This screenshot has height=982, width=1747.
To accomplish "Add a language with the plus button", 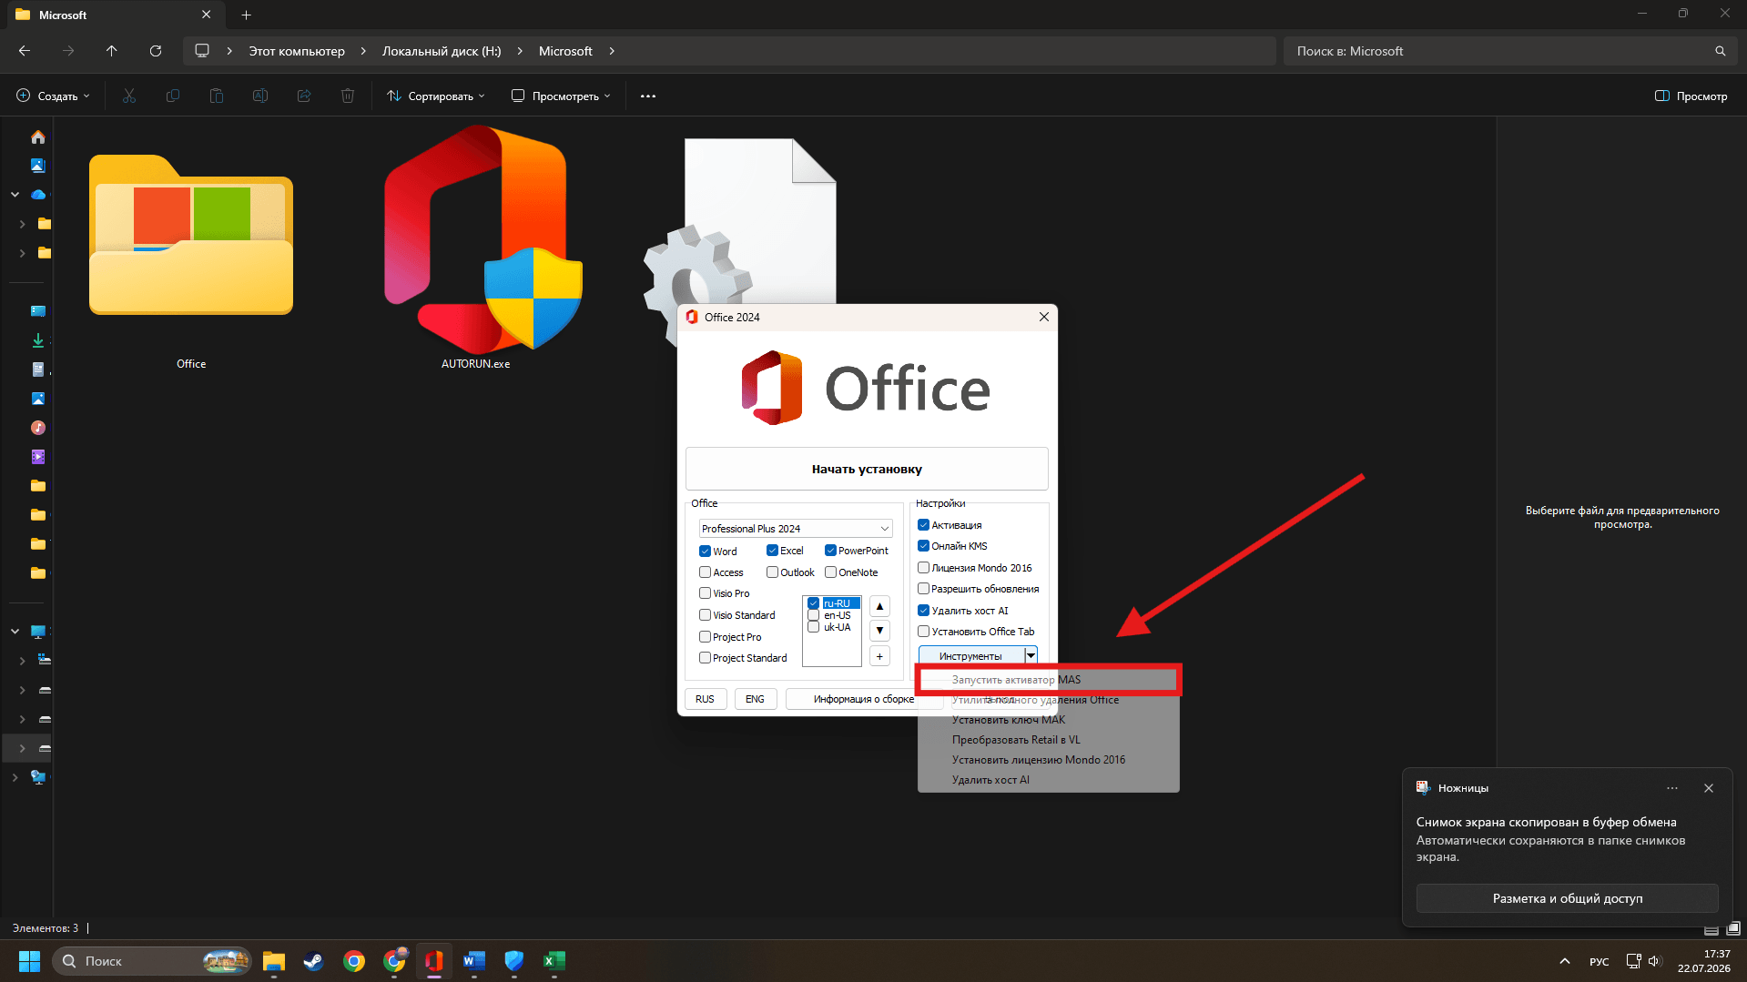I will pos(879,656).
